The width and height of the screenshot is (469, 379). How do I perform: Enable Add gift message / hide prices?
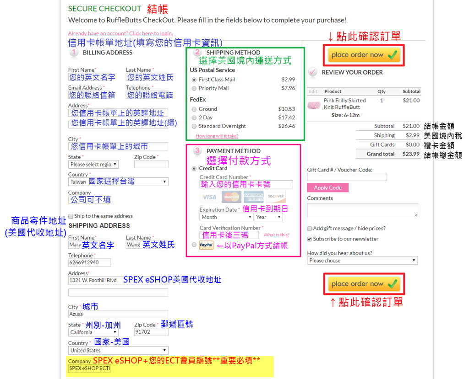[310, 229]
